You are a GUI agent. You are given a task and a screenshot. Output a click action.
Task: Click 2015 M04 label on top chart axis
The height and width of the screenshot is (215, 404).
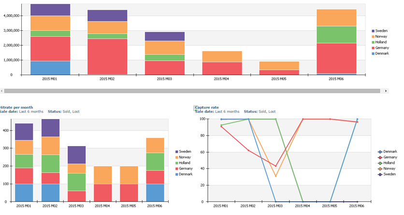pyautogui.click(x=221, y=79)
